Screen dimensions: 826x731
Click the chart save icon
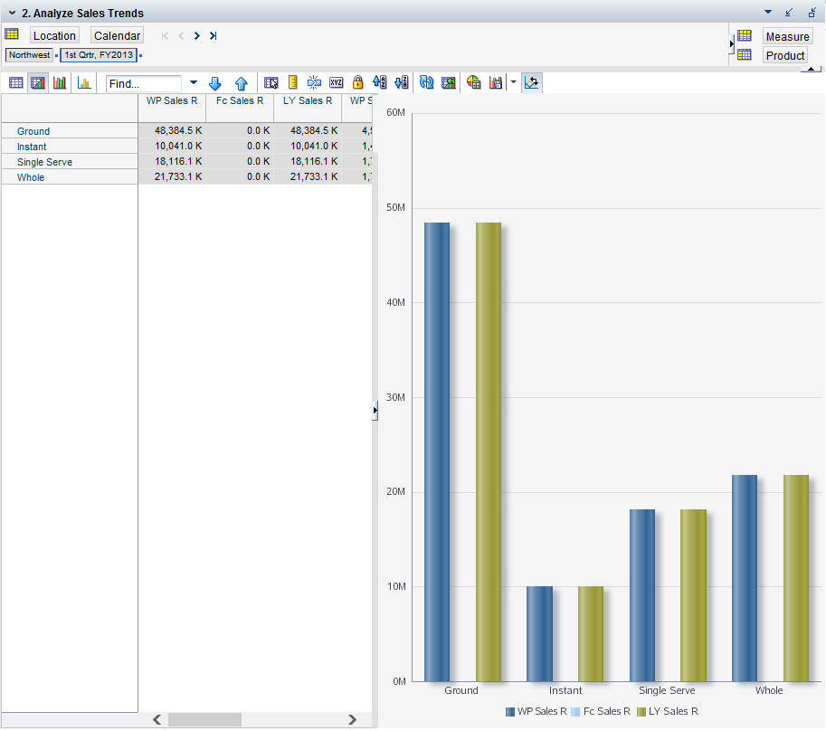tap(496, 82)
